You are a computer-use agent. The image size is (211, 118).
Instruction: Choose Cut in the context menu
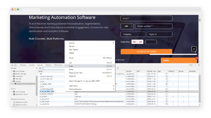[x=90, y=63]
